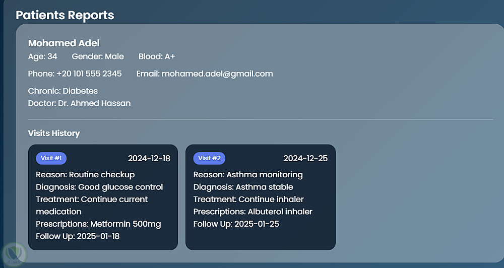Viewport: 504px width, 268px height.
Task: Click Follow Up: 2025-01-18 text
Action: pos(78,236)
